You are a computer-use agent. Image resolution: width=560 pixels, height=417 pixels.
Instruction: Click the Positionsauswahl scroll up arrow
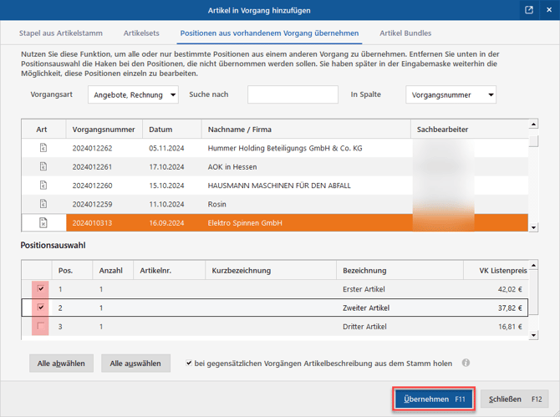(533, 265)
